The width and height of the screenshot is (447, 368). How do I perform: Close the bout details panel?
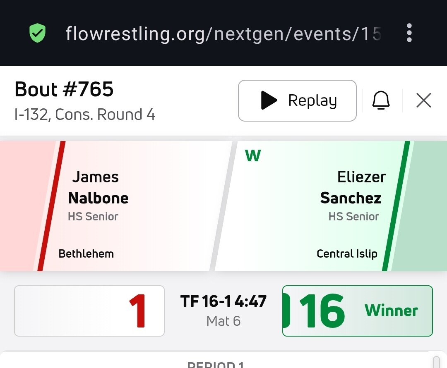tap(423, 100)
